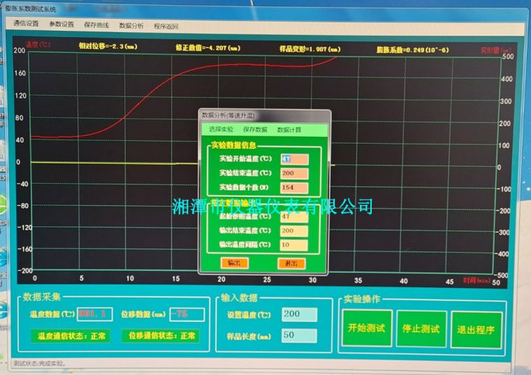The image size is (531, 375).
Task: Open the 参数设置 menu
Action: pyautogui.click(x=61, y=24)
